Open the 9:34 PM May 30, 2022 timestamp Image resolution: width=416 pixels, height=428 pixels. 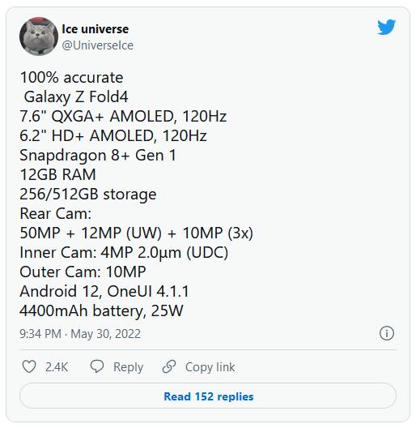coord(80,334)
